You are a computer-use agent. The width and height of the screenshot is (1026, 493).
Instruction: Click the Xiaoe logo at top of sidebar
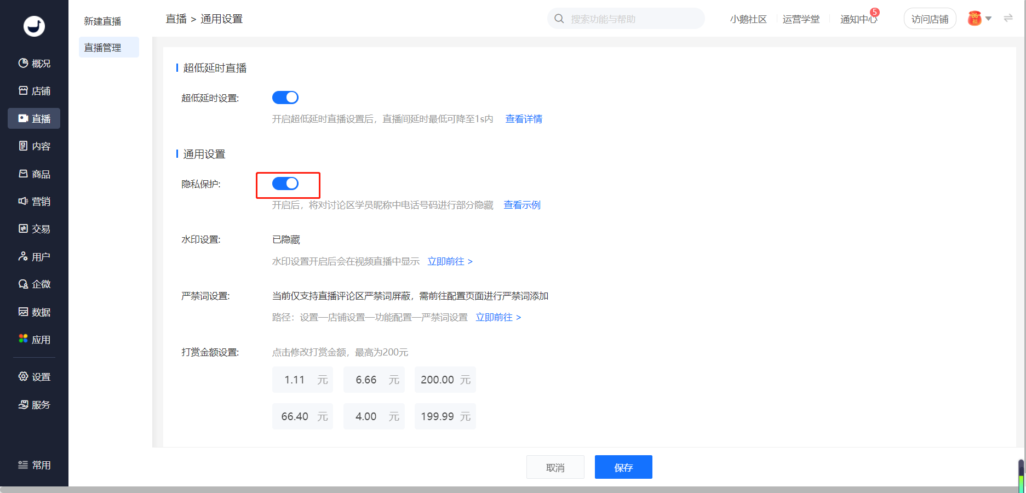click(x=34, y=26)
